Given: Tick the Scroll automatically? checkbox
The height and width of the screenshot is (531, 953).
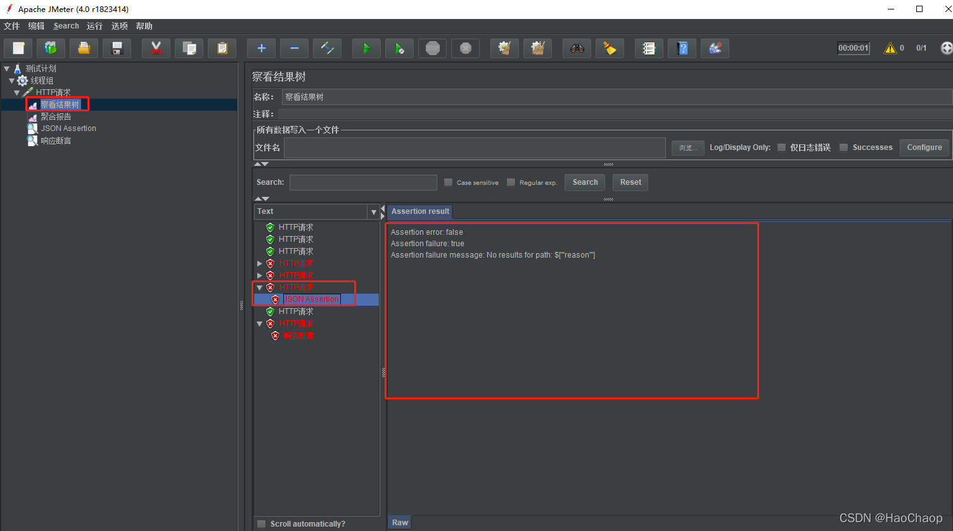Looking at the screenshot, I should [x=261, y=523].
